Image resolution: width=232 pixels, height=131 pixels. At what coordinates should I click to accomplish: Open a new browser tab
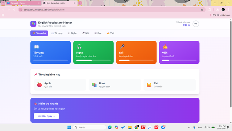point(80,3)
